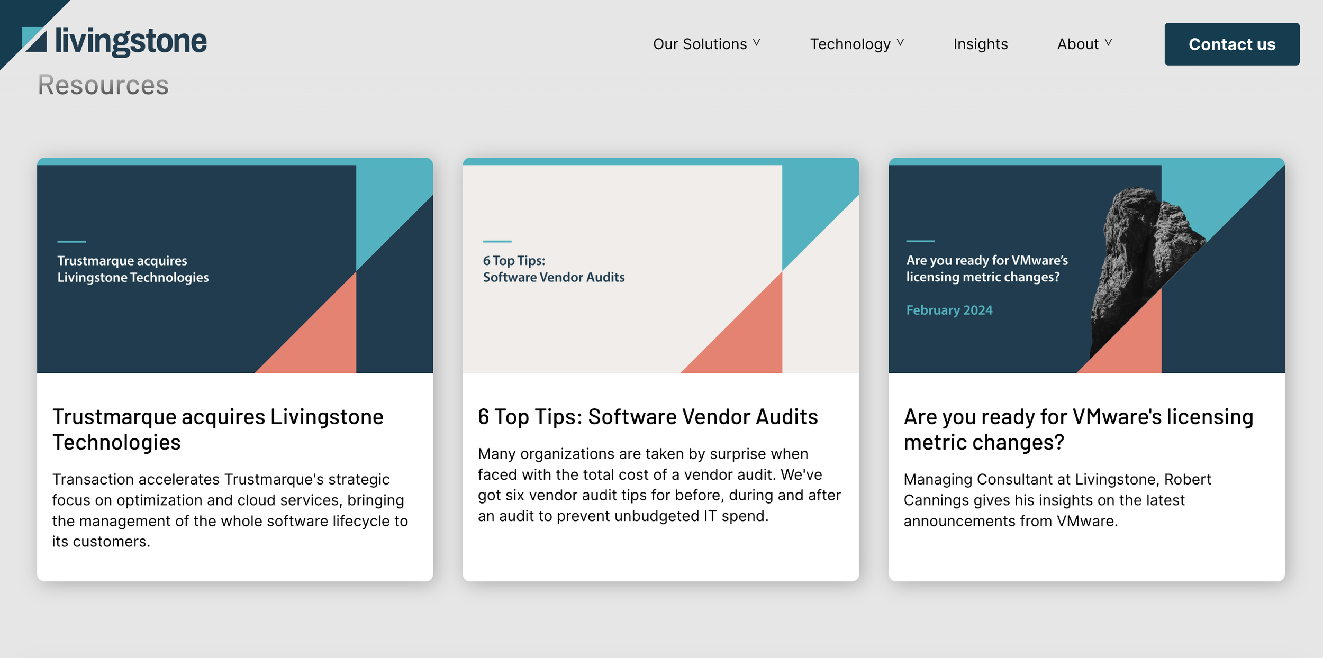Open the VMware's licensing metric changes title
This screenshot has width=1323, height=658.
click(1078, 429)
